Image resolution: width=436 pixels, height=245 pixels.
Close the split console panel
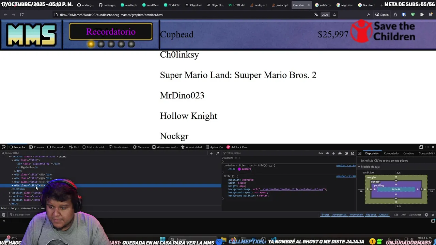coord(433,215)
